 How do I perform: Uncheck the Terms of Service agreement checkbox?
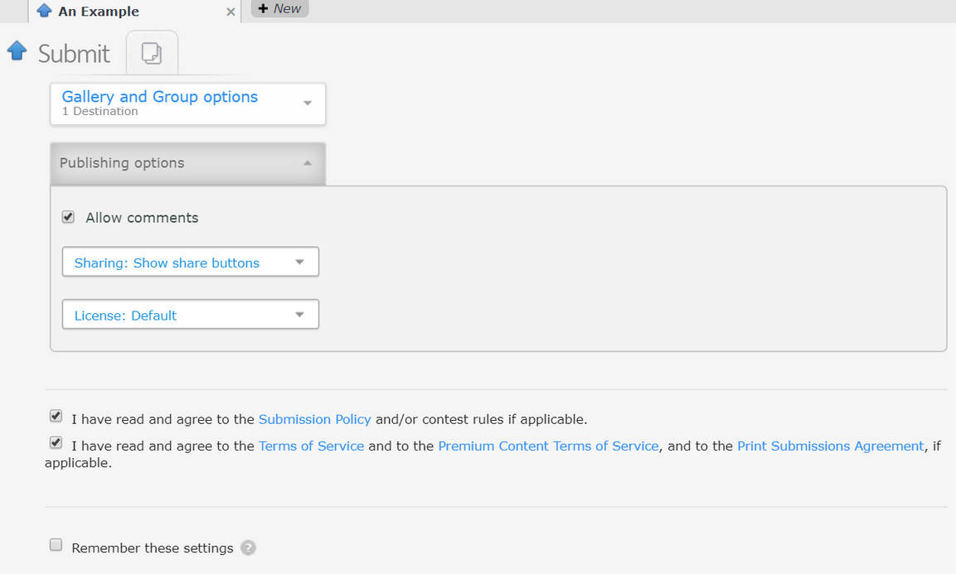[x=56, y=442]
